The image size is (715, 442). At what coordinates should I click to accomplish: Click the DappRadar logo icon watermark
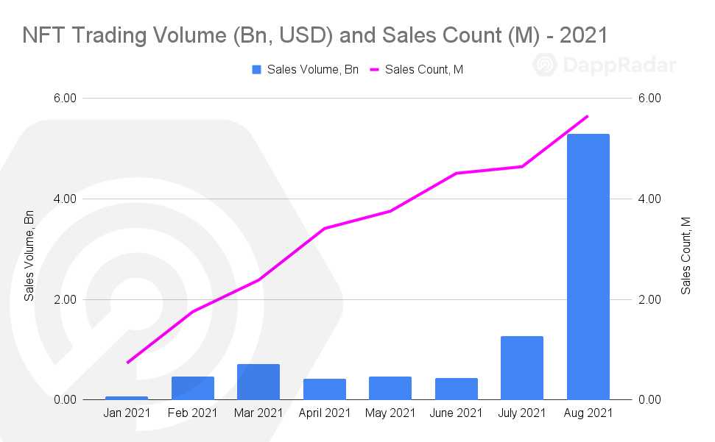pyautogui.click(x=545, y=65)
